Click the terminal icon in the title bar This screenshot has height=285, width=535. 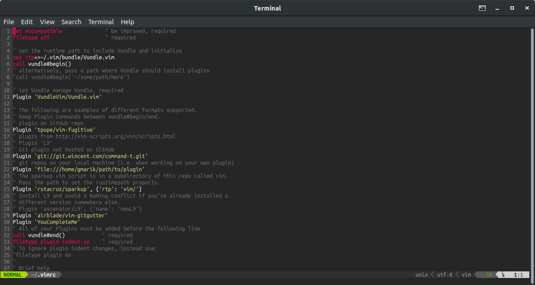coord(482,8)
